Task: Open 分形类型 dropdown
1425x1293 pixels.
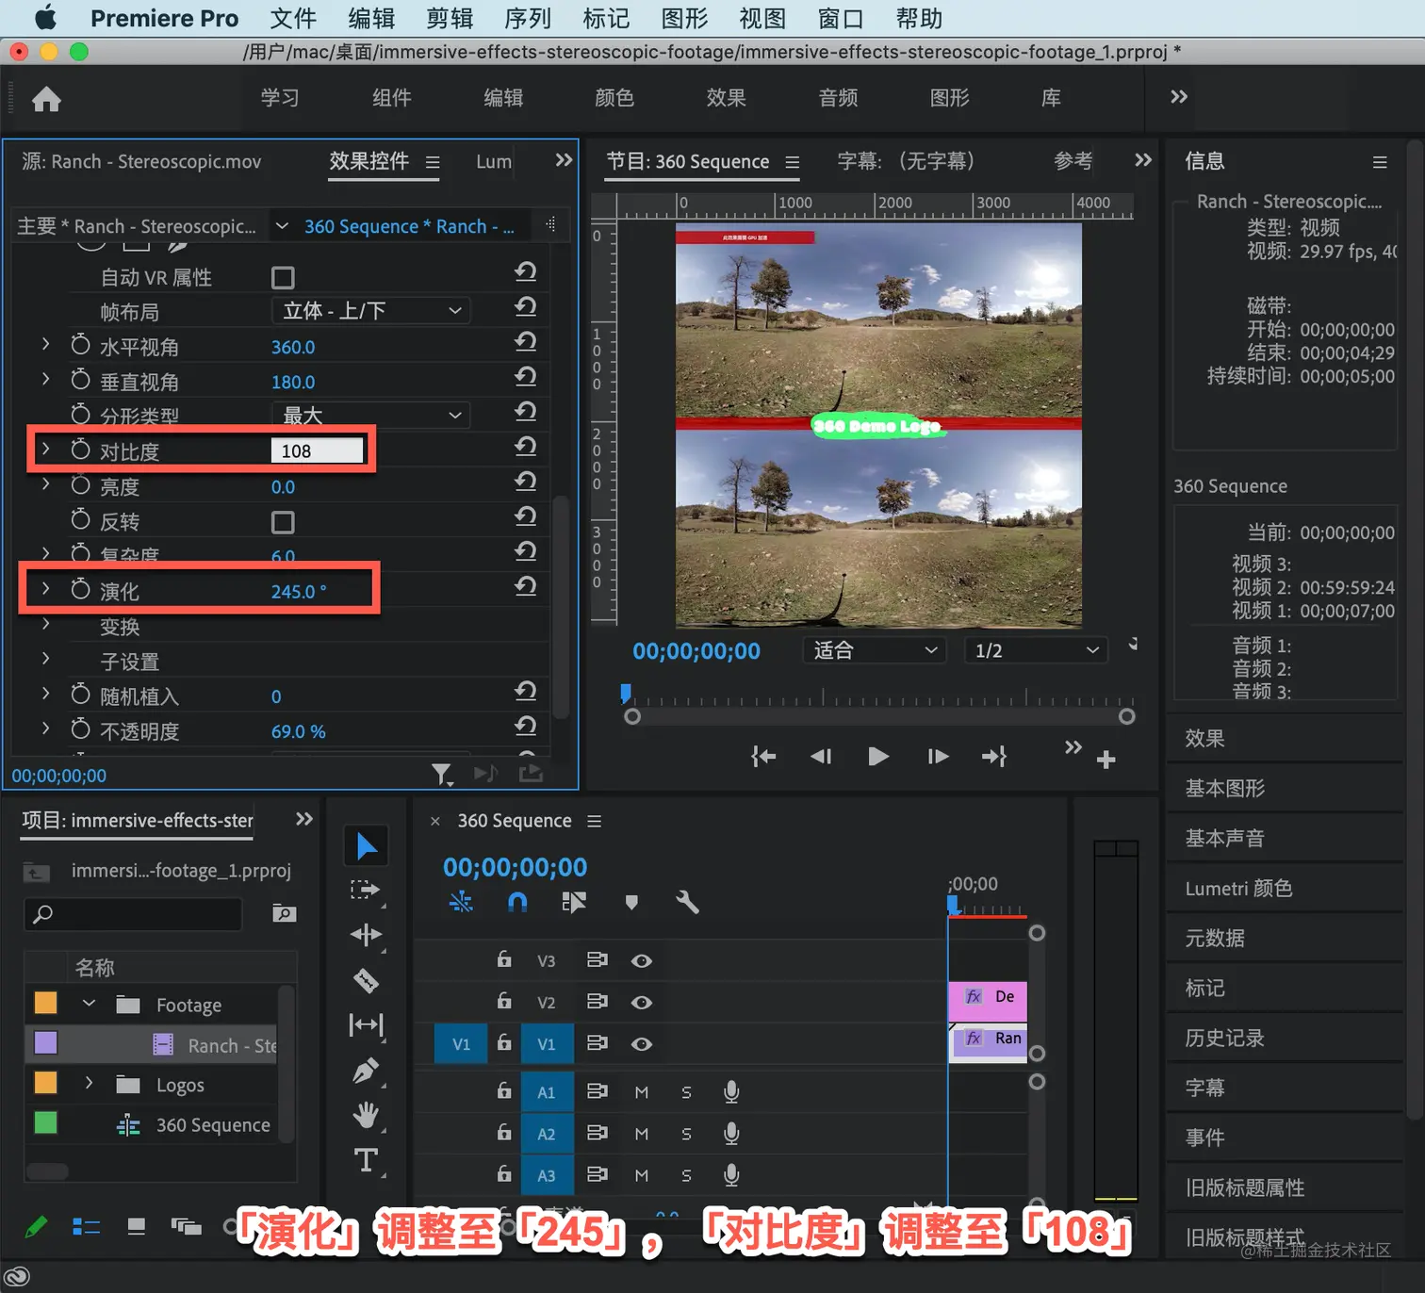Action: [371, 416]
